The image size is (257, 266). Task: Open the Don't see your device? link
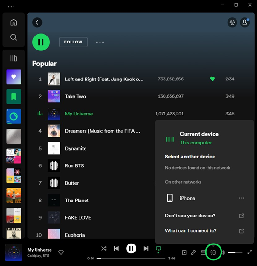[x=204, y=216]
